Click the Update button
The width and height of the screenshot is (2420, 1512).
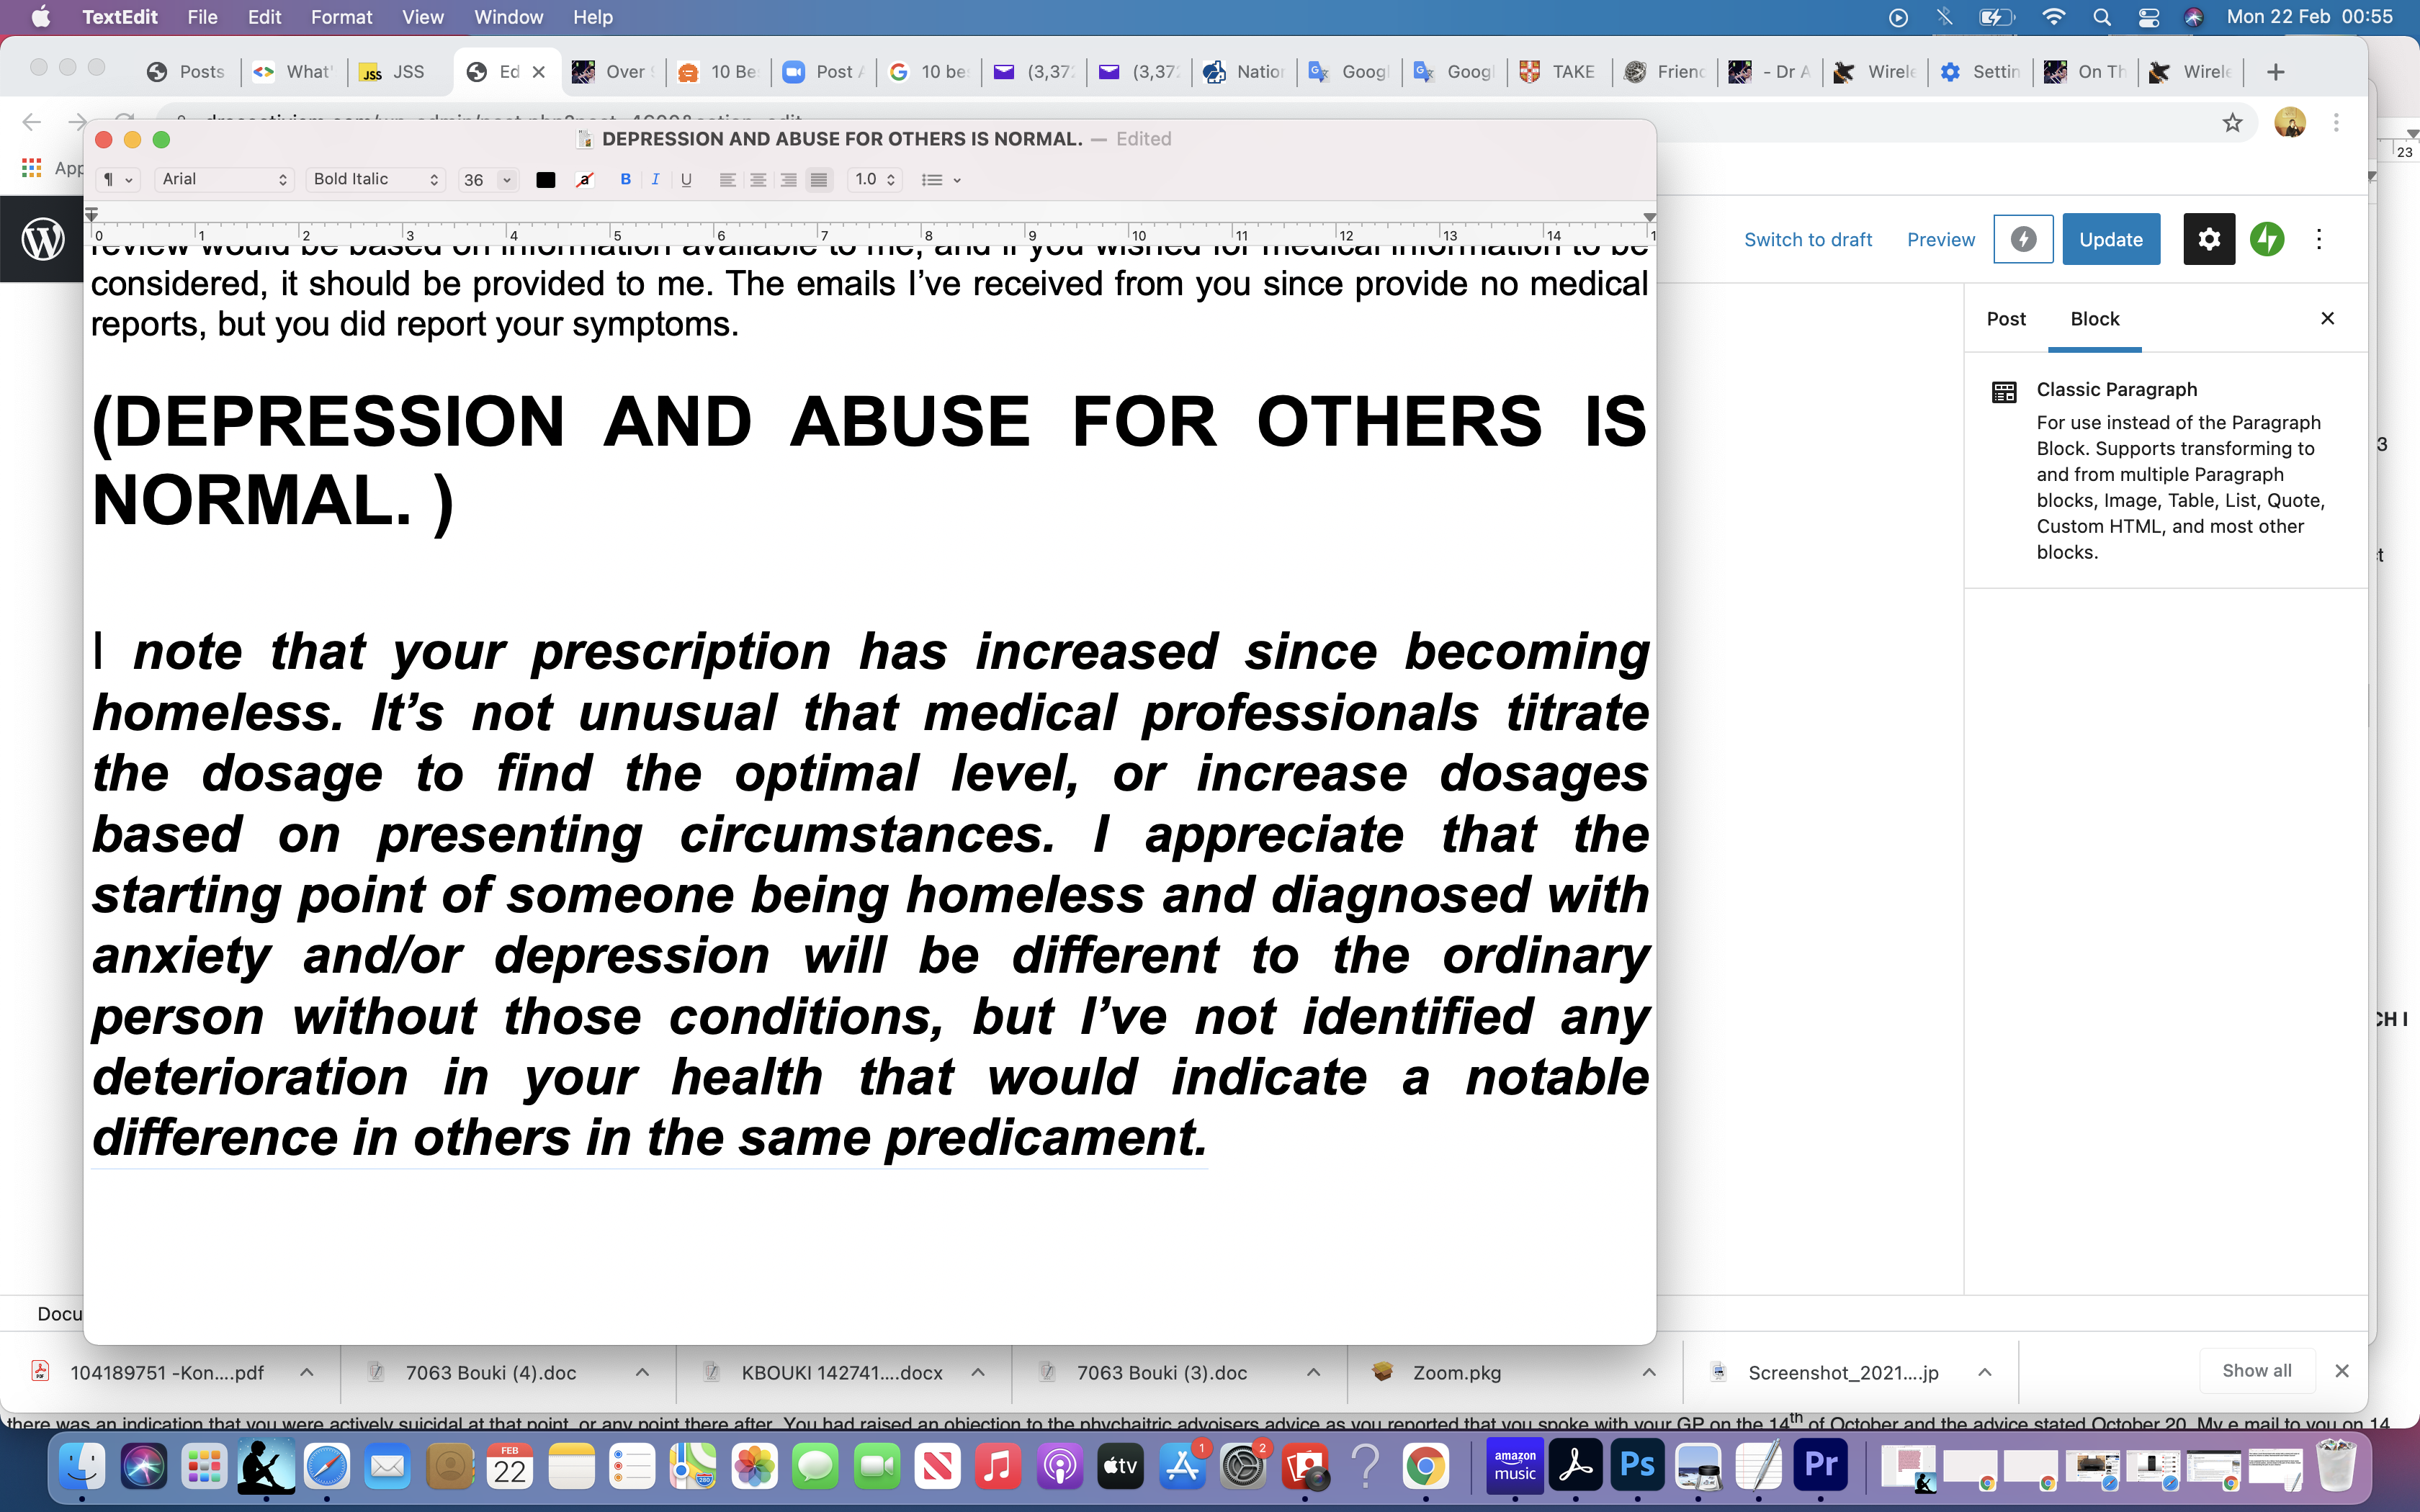coord(2110,239)
